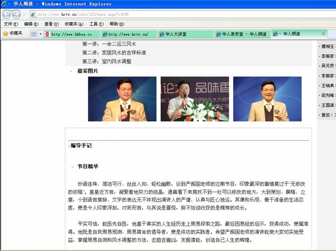Screen dimensions: 336x251
Task: Click the 嘉宾图片 heading
Action: pyautogui.click(x=87, y=71)
